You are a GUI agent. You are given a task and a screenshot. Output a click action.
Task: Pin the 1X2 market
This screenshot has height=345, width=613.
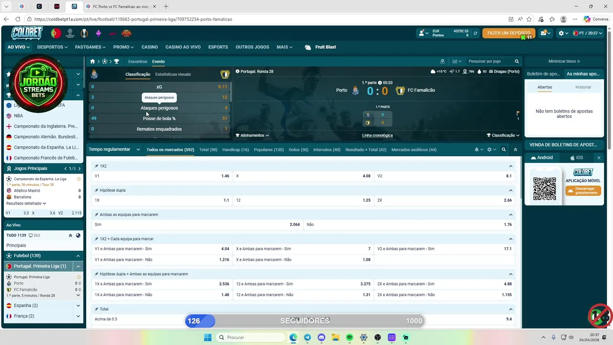[x=96, y=166]
